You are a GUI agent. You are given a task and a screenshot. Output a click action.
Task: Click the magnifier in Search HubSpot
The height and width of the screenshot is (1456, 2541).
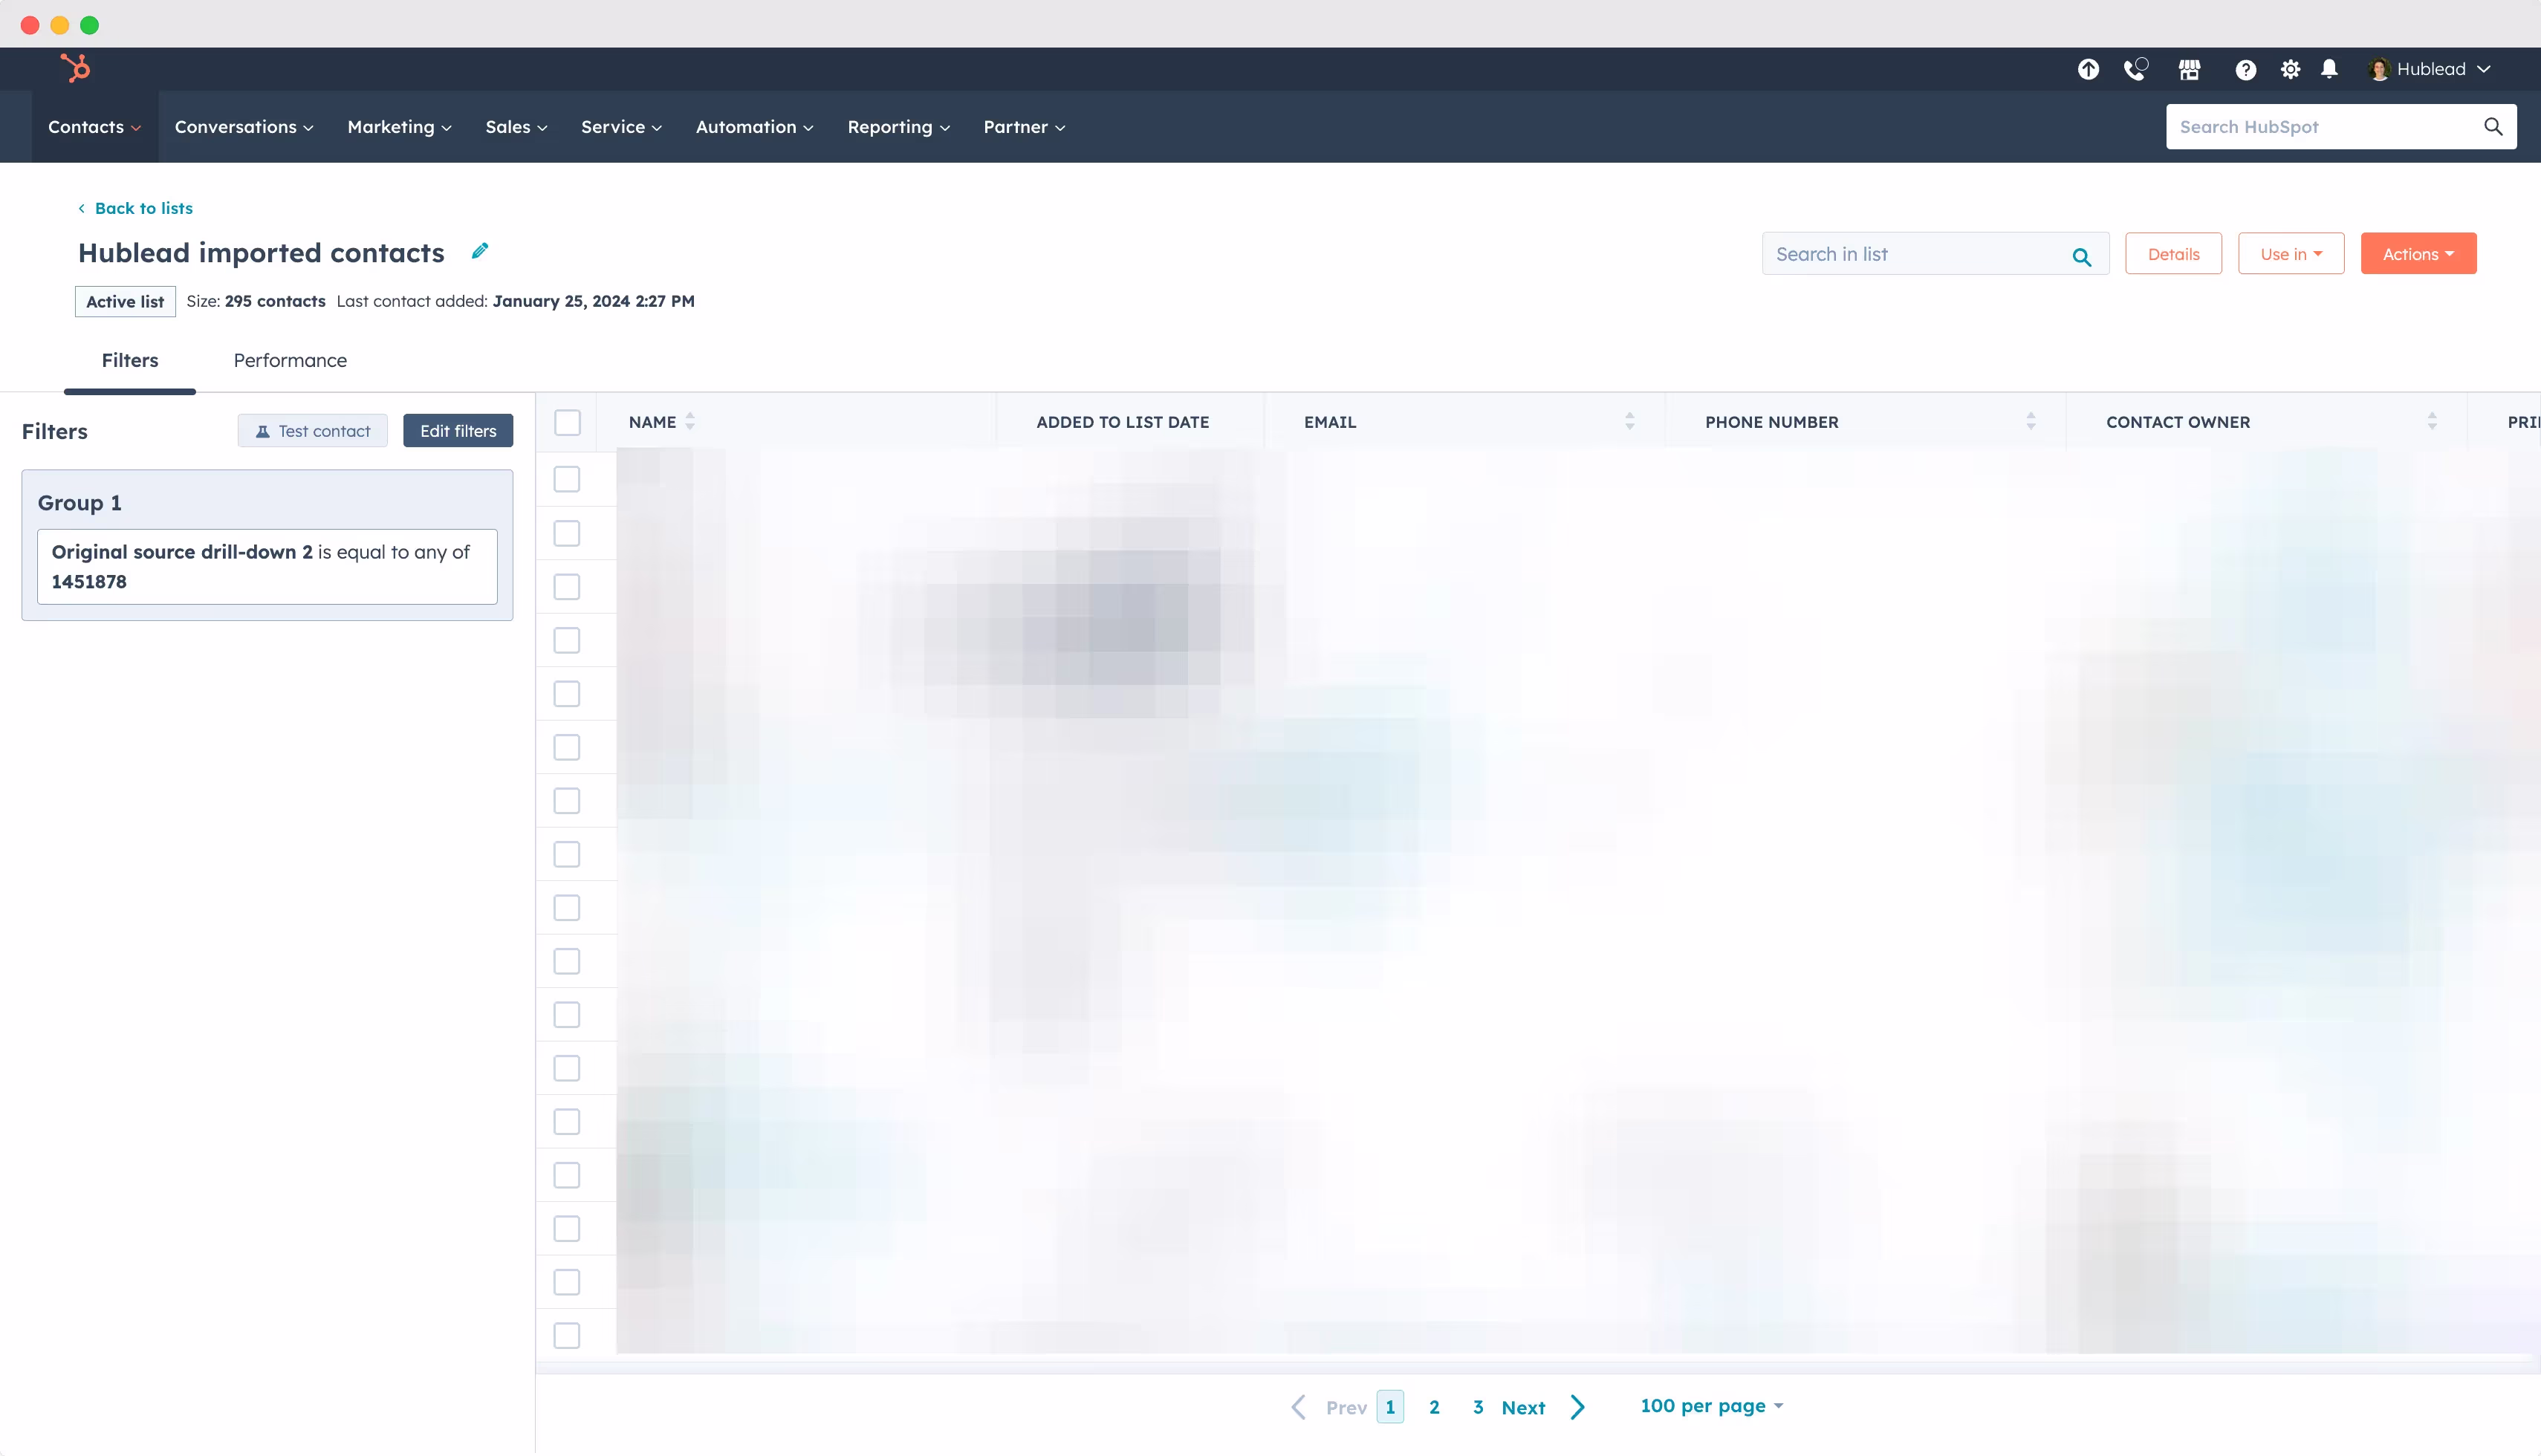point(2493,126)
